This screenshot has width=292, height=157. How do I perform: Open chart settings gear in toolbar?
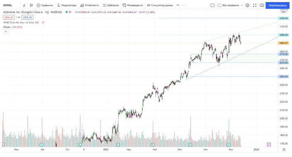247,5
